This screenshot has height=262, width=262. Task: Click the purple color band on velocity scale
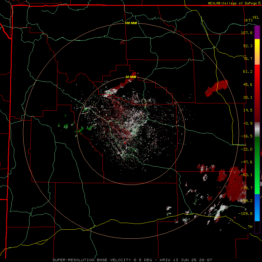point(257,32)
